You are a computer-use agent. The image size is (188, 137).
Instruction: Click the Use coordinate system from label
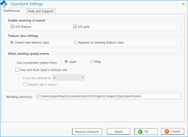point(37,63)
